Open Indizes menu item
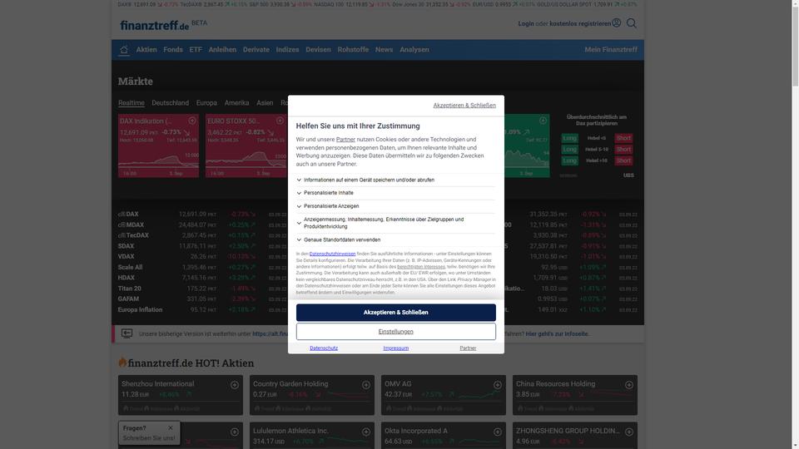This screenshot has width=799, height=449. pyautogui.click(x=287, y=50)
